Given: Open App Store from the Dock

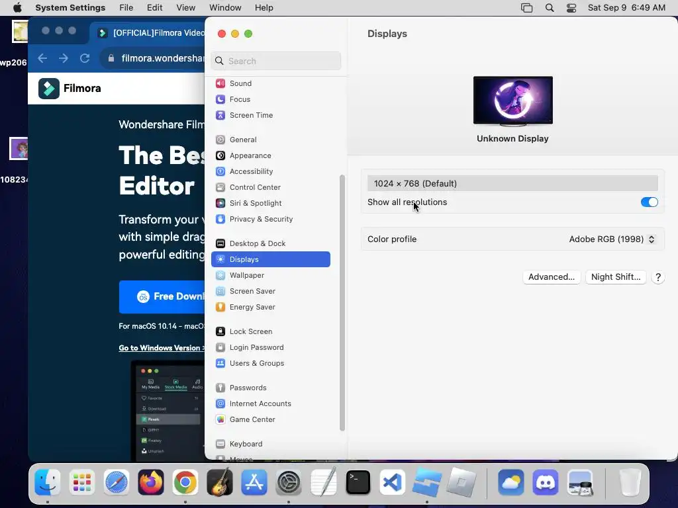Looking at the screenshot, I should (x=254, y=482).
